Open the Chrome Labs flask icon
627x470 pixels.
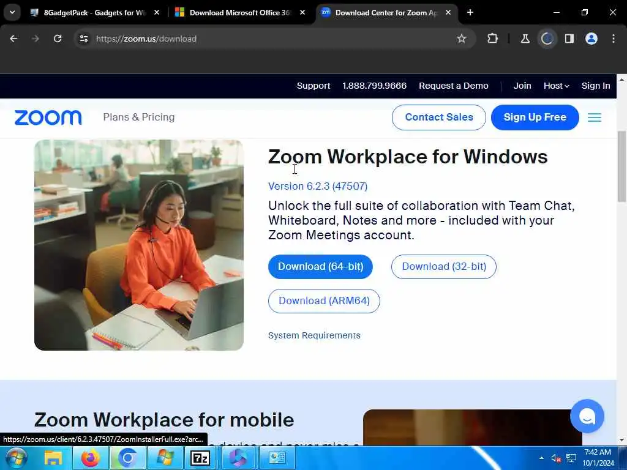click(x=525, y=39)
